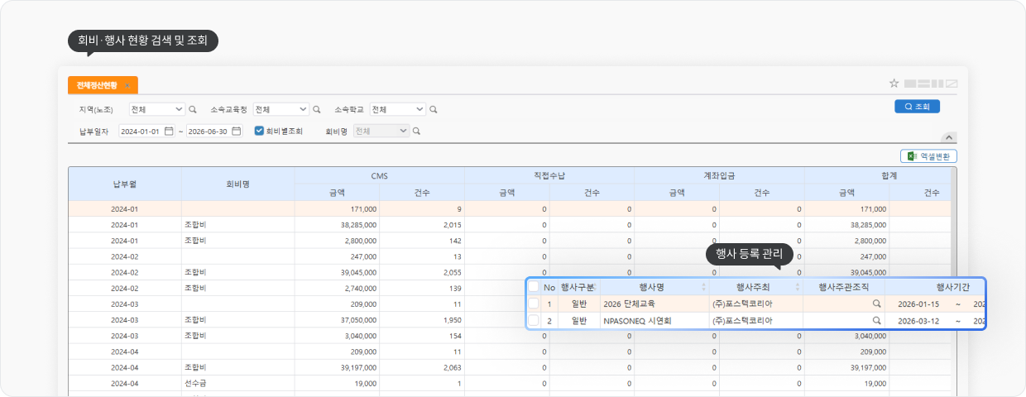Click the CMS amount cell 3,040,000
Image resolution: width=1026 pixels, height=397 pixels.
click(337, 335)
